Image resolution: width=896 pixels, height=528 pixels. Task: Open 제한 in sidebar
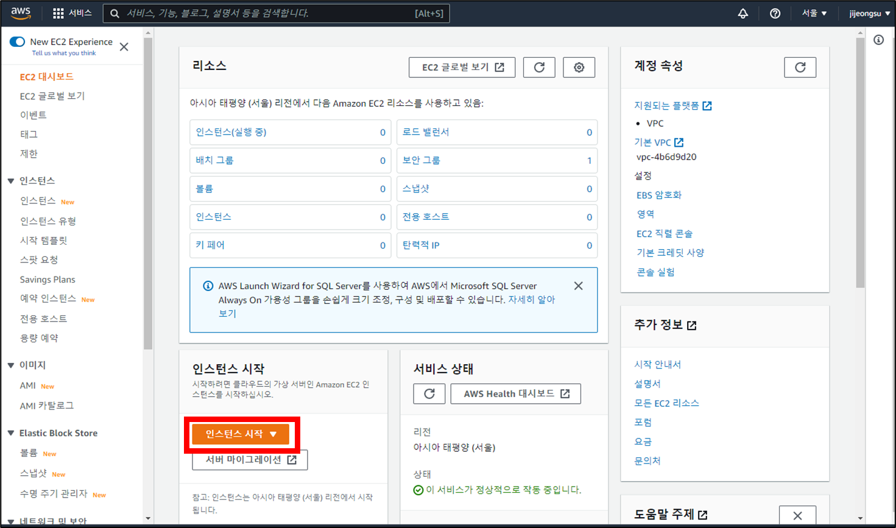pyautogui.click(x=29, y=154)
